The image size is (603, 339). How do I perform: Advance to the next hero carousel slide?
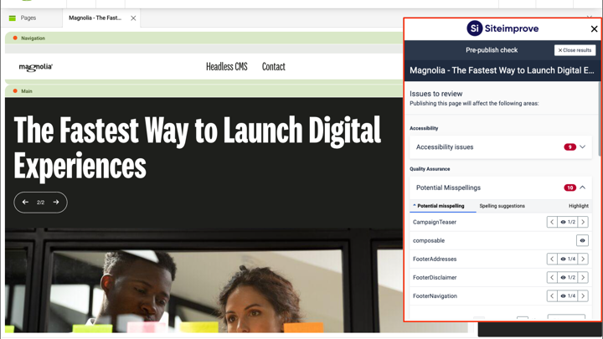[x=56, y=203]
